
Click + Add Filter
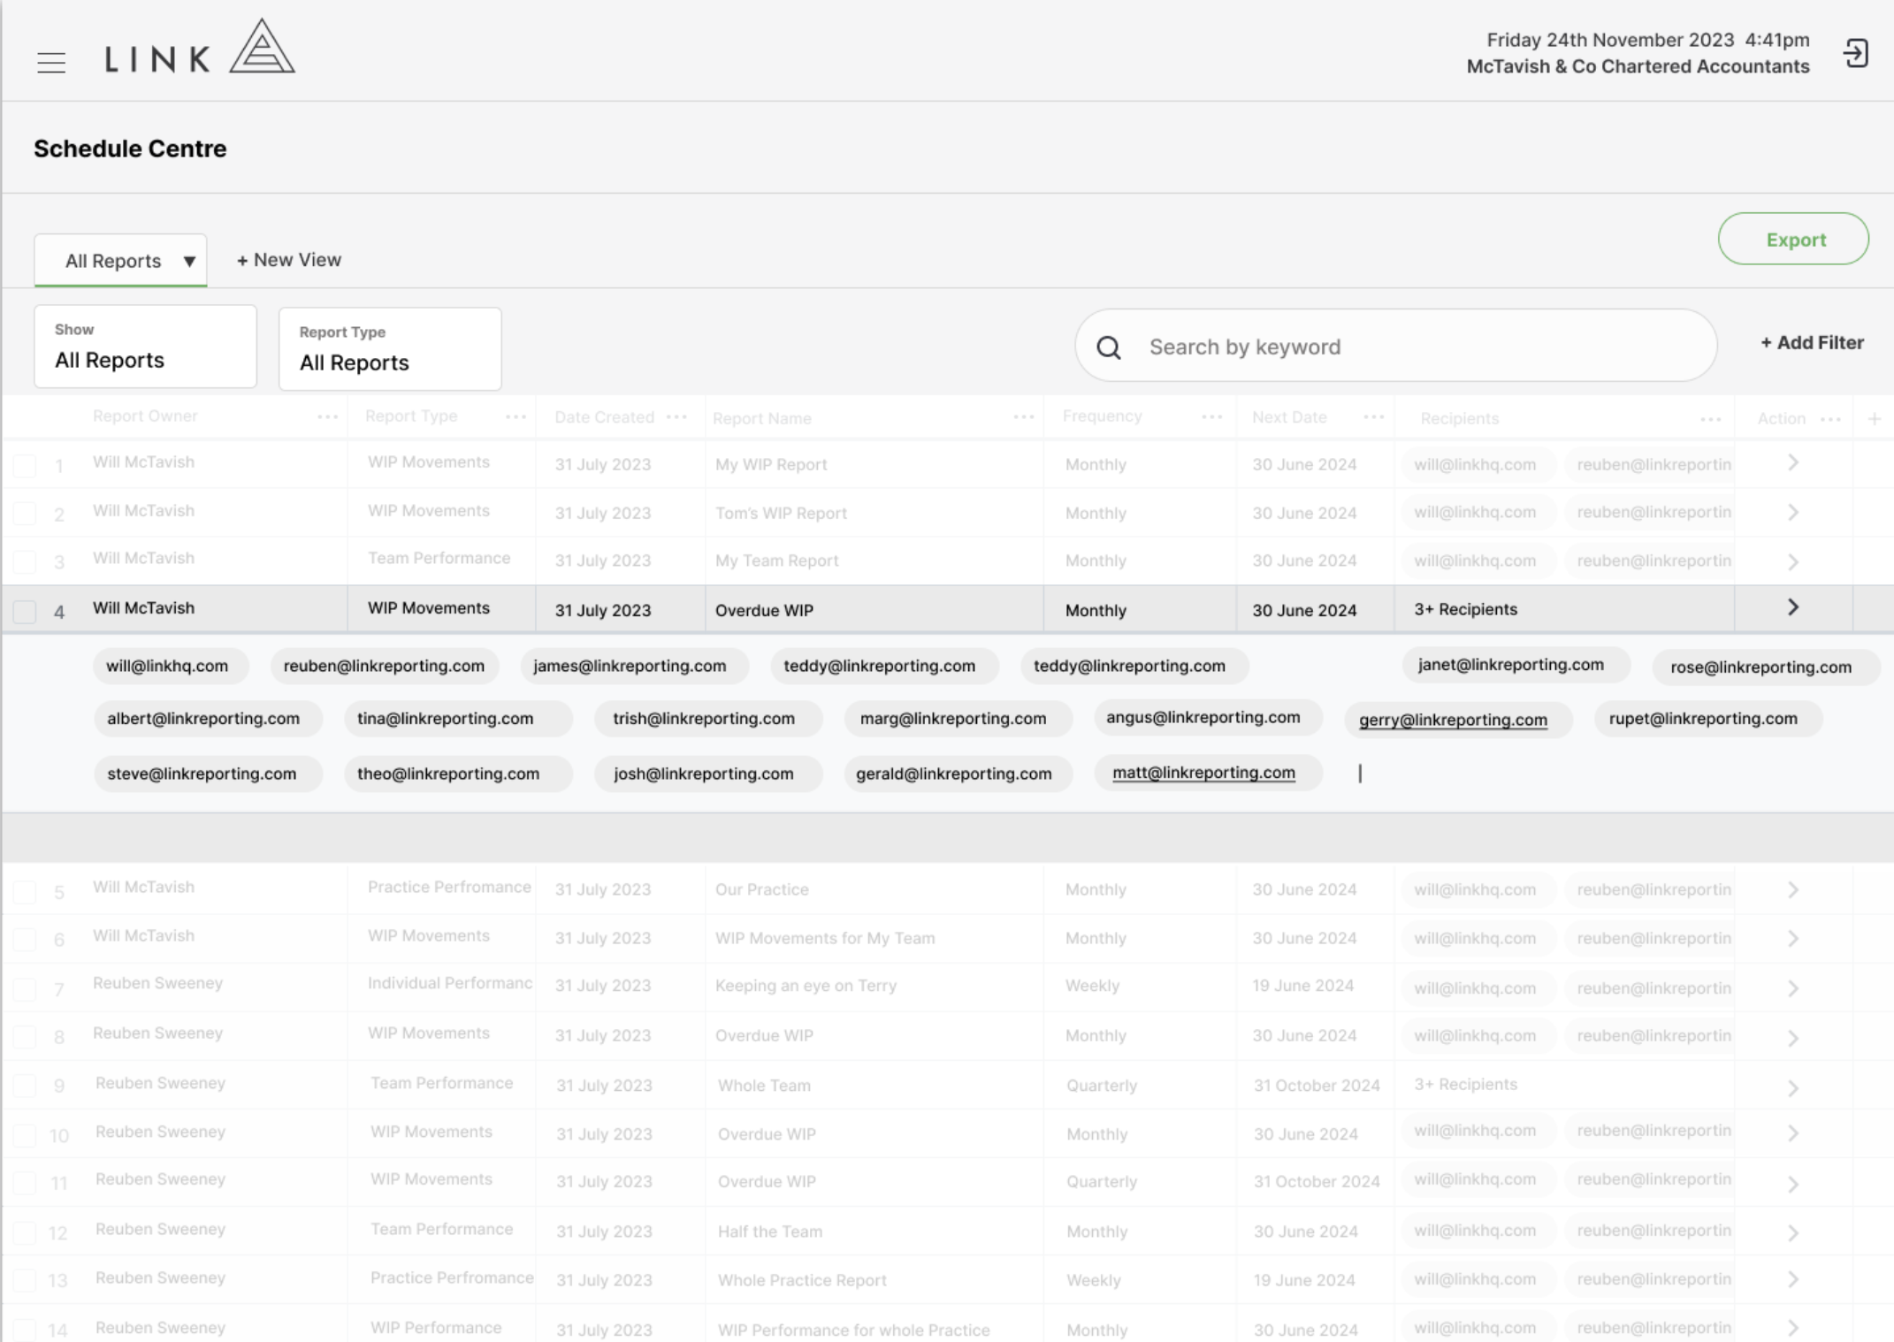1812,343
